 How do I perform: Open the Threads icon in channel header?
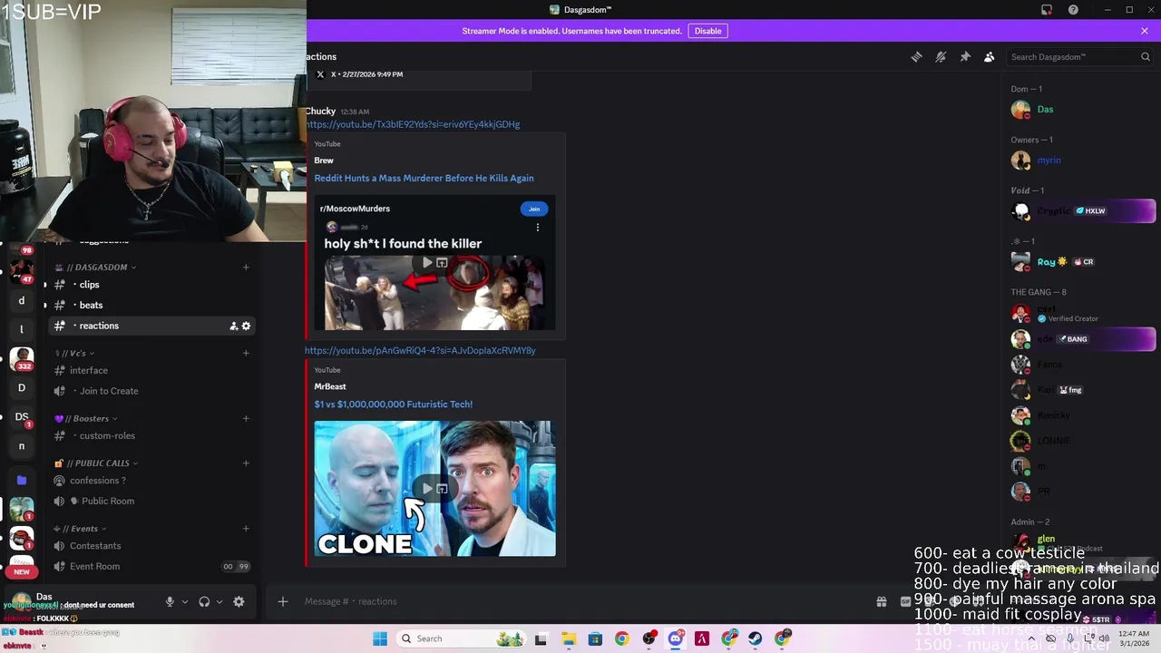point(916,57)
